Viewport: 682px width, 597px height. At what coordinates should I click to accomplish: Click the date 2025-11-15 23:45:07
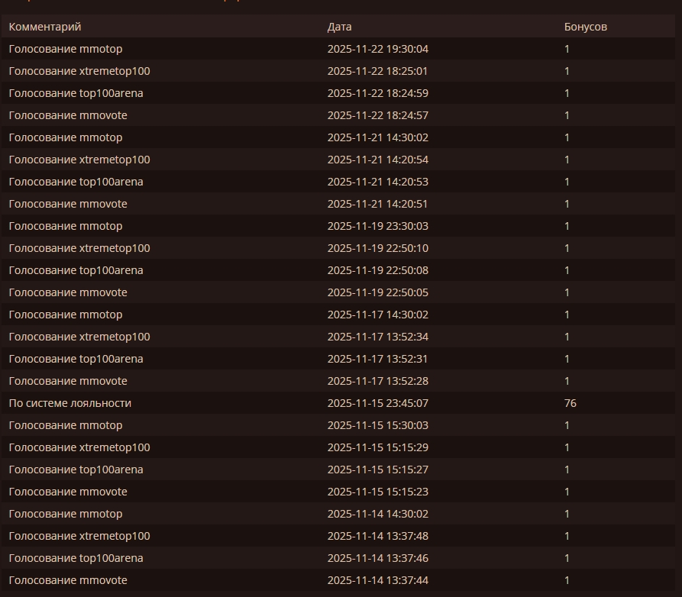pyautogui.click(x=377, y=403)
